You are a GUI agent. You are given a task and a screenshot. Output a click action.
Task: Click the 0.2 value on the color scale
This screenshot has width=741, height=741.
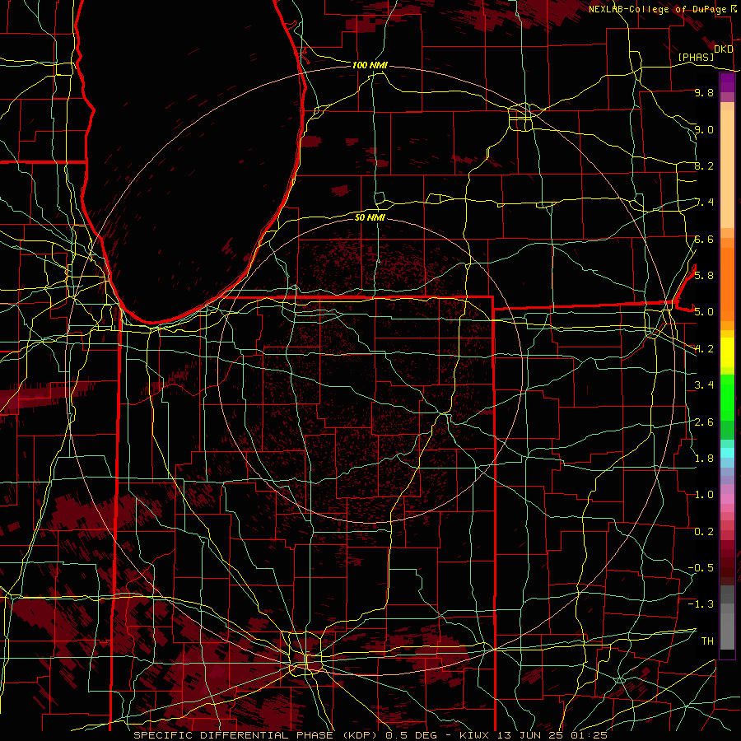coord(704,532)
